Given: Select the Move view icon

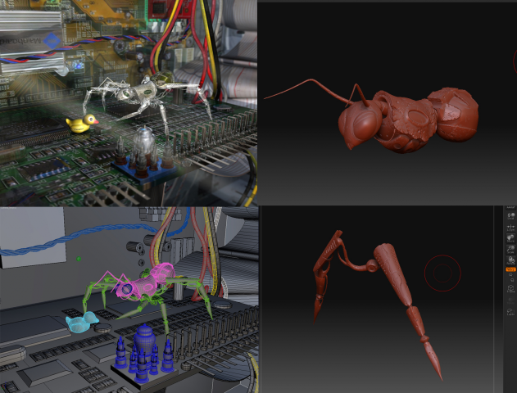Looking at the screenshot, I should (510, 238).
